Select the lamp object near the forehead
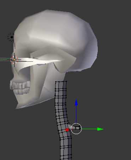Screen dimensions: 131x160 point(12,37)
